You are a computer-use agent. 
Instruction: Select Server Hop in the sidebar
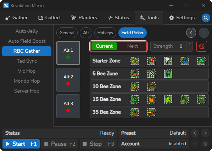point(27,91)
